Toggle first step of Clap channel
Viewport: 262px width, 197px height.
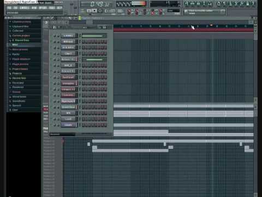(x=83, y=54)
